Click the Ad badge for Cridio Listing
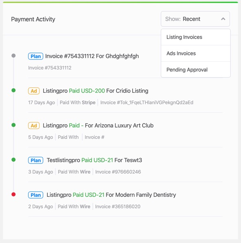The height and width of the screenshot is (243, 241). point(34,91)
